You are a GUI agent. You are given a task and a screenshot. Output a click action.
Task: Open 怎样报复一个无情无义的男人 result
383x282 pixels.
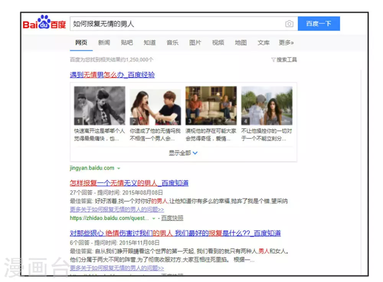pyautogui.click(x=129, y=183)
